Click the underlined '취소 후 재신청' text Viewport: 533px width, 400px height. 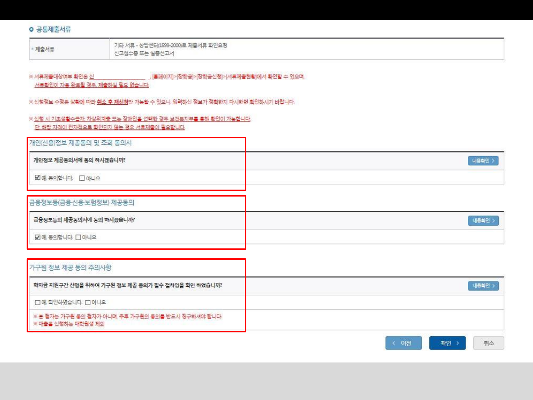(113, 102)
